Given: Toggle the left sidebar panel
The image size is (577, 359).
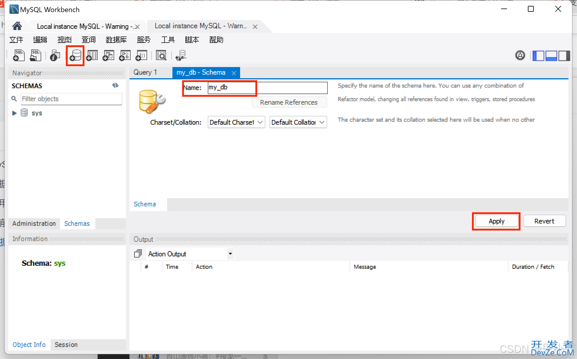Looking at the screenshot, I should click(538, 56).
